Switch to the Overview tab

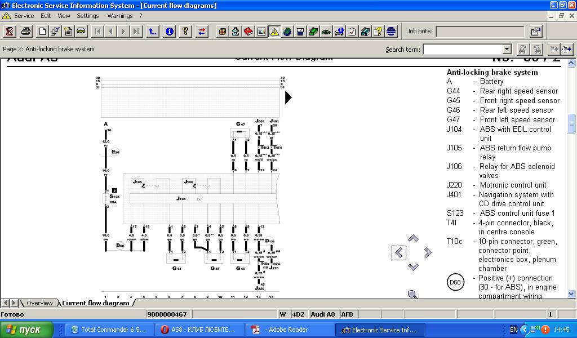(x=39, y=303)
